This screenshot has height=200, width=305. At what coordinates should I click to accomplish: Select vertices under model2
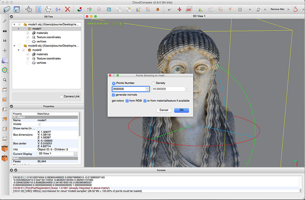point(41,63)
